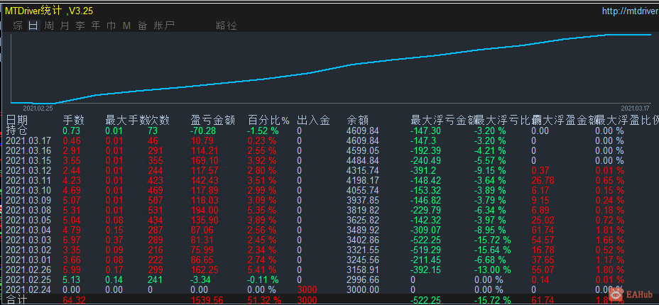Open the http://mtdriver website link
Image resolution: width=659 pixels, height=305 pixels.
coord(630,11)
